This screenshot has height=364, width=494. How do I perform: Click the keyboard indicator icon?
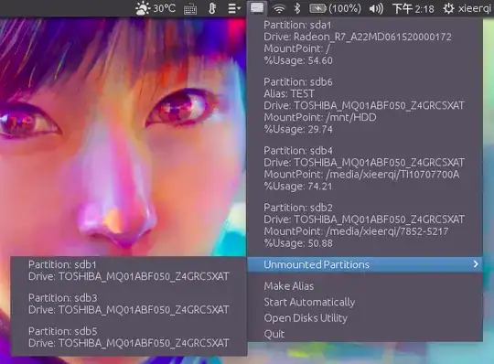[190, 9]
